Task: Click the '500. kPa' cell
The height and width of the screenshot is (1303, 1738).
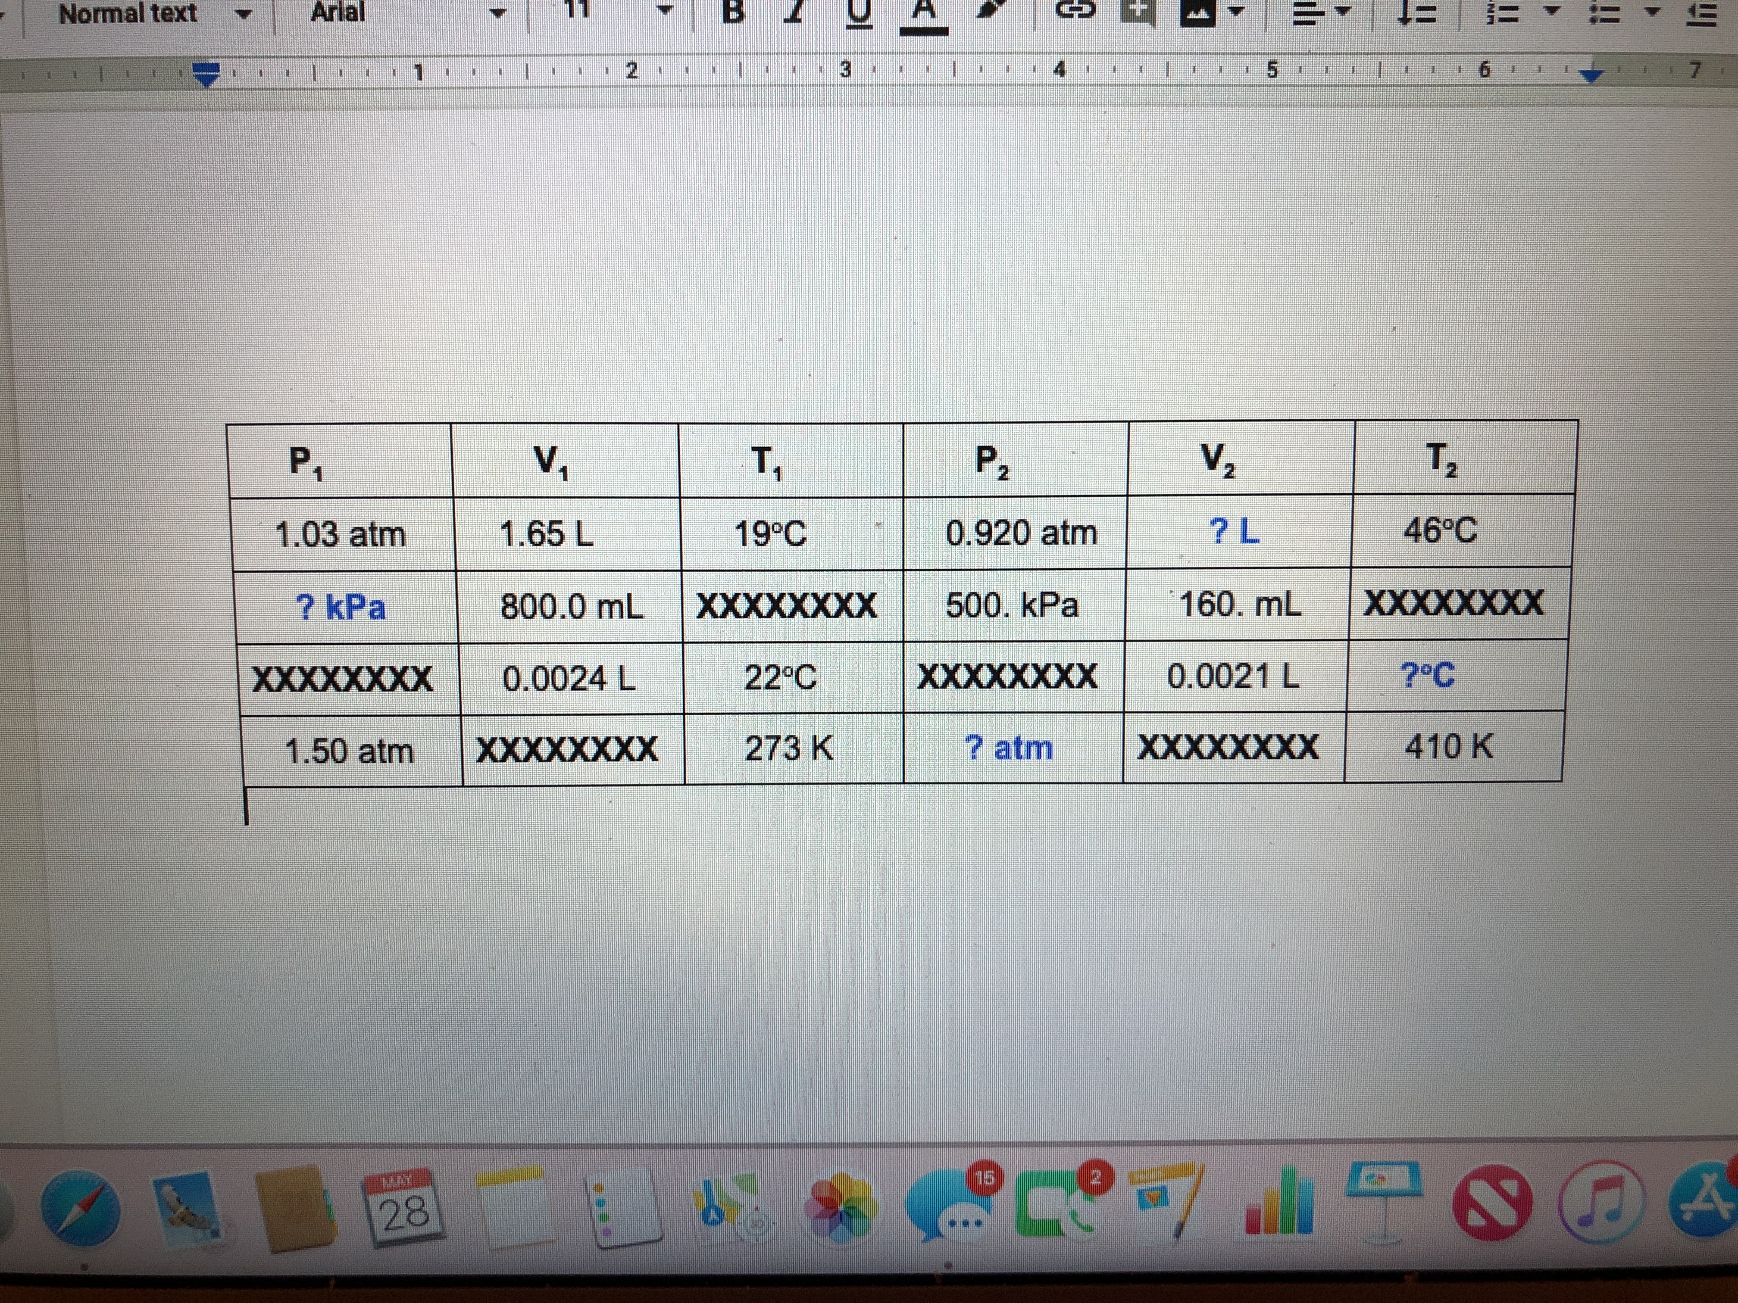Action: point(1014,605)
